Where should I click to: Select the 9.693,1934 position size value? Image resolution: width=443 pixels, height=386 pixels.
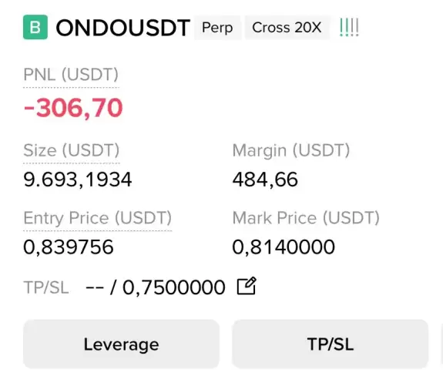[x=78, y=180]
